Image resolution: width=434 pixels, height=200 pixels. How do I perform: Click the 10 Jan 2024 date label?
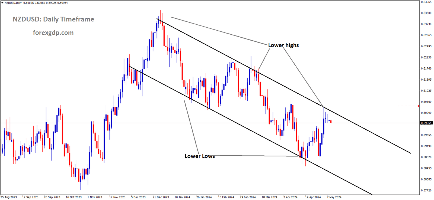pyautogui.click(x=182, y=197)
